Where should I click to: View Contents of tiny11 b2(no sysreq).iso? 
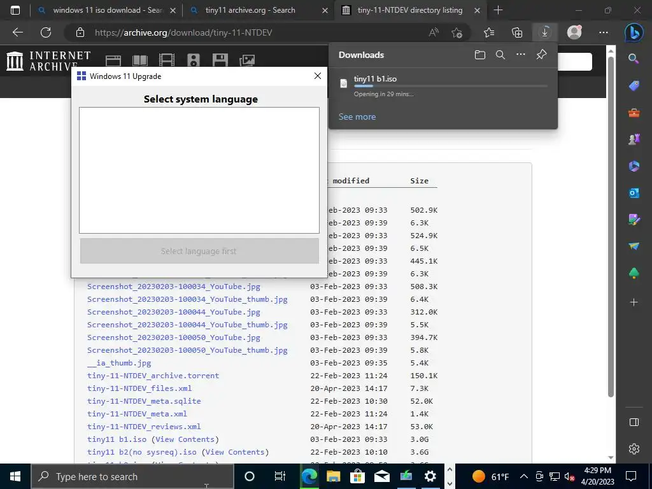pos(235,452)
